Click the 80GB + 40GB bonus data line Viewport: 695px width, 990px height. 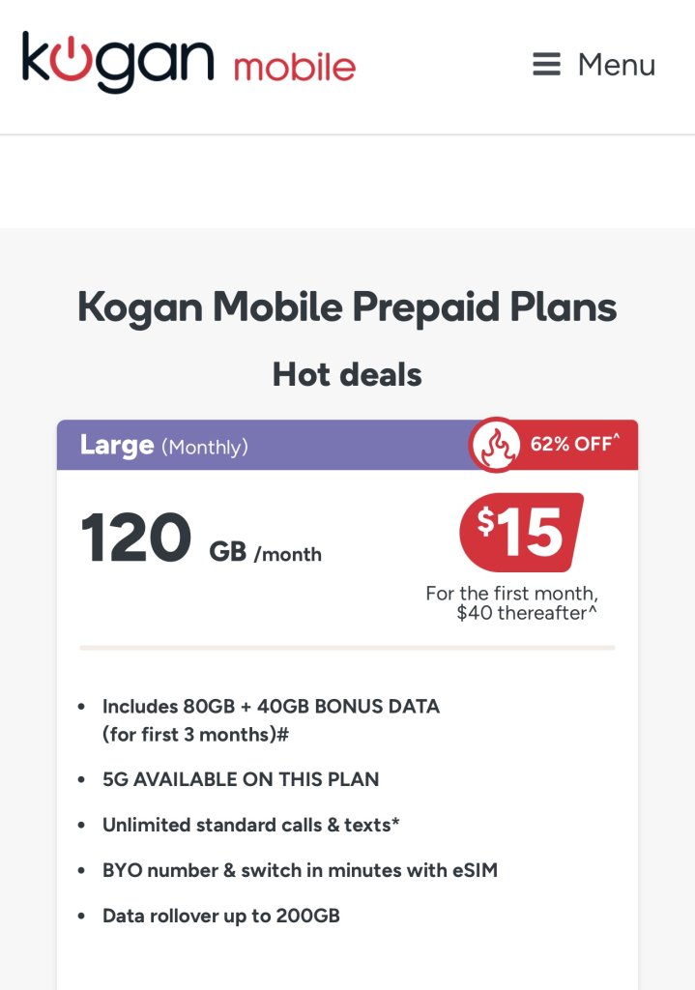[271, 707]
